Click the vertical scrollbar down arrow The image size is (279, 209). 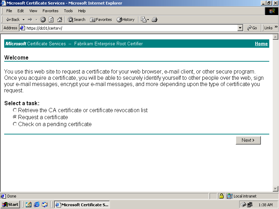pos(275,188)
